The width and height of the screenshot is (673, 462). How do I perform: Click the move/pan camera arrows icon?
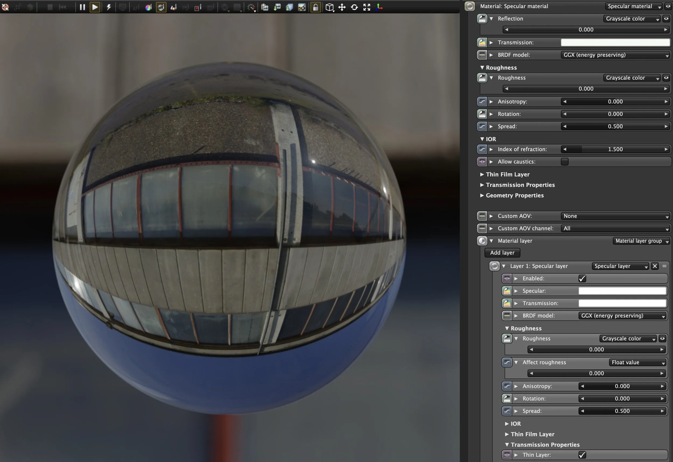point(342,7)
